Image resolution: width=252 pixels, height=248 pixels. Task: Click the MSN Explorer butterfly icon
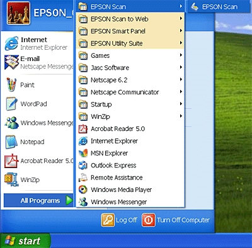pos(83,153)
